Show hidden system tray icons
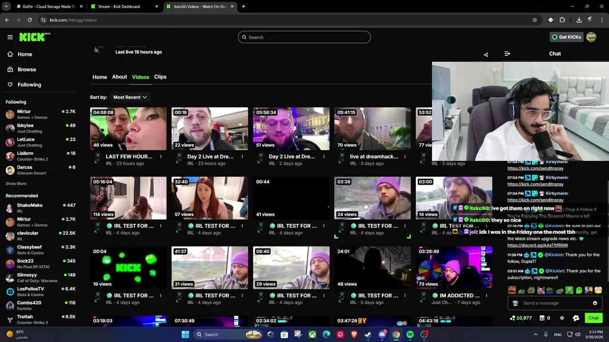This screenshot has width=609, height=342. click(535, 334)
